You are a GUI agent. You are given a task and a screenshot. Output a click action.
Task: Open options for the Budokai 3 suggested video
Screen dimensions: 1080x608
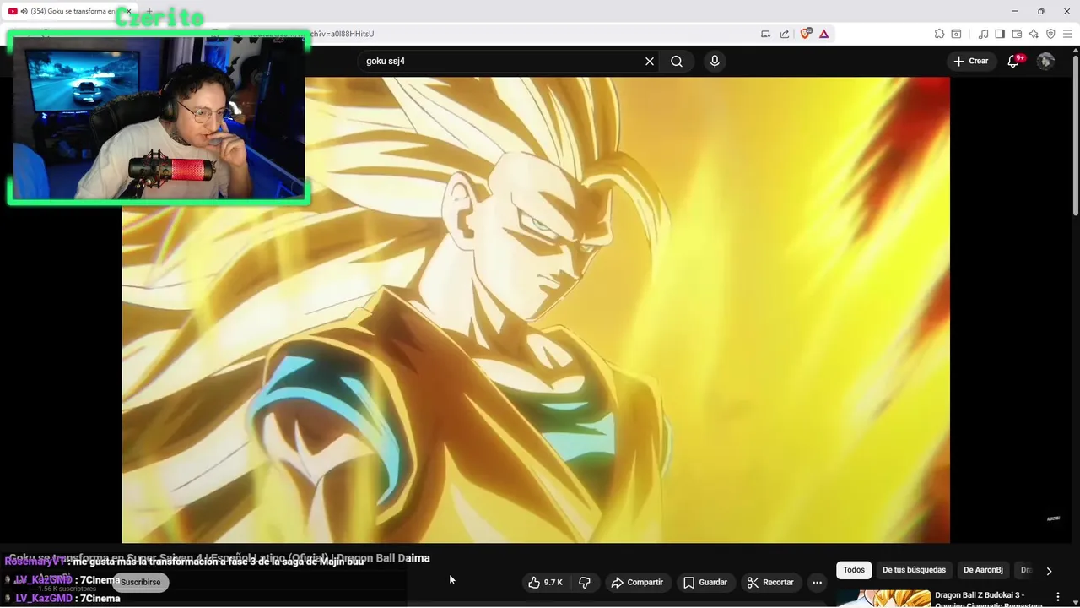[1058, 596]
